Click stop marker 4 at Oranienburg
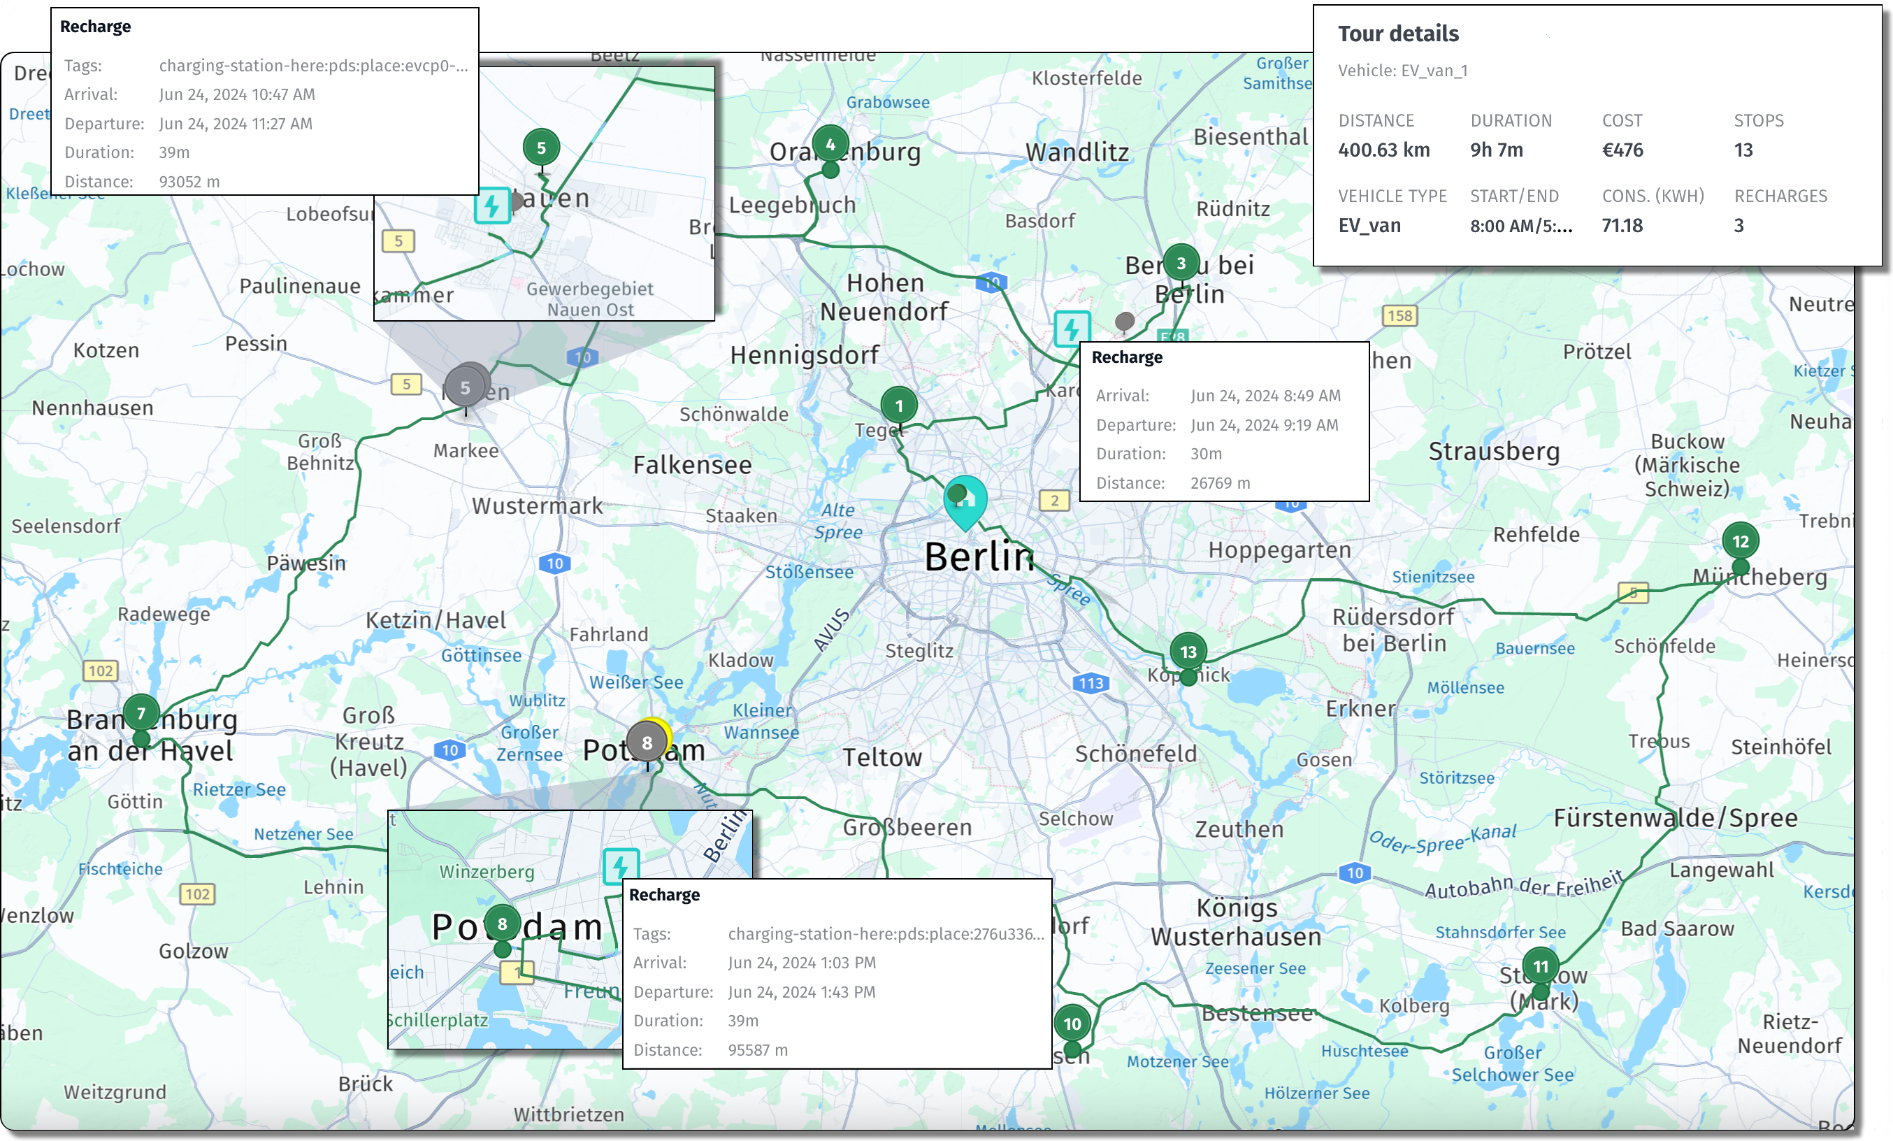The image size is (1893, 1141). tap(830, 145)
